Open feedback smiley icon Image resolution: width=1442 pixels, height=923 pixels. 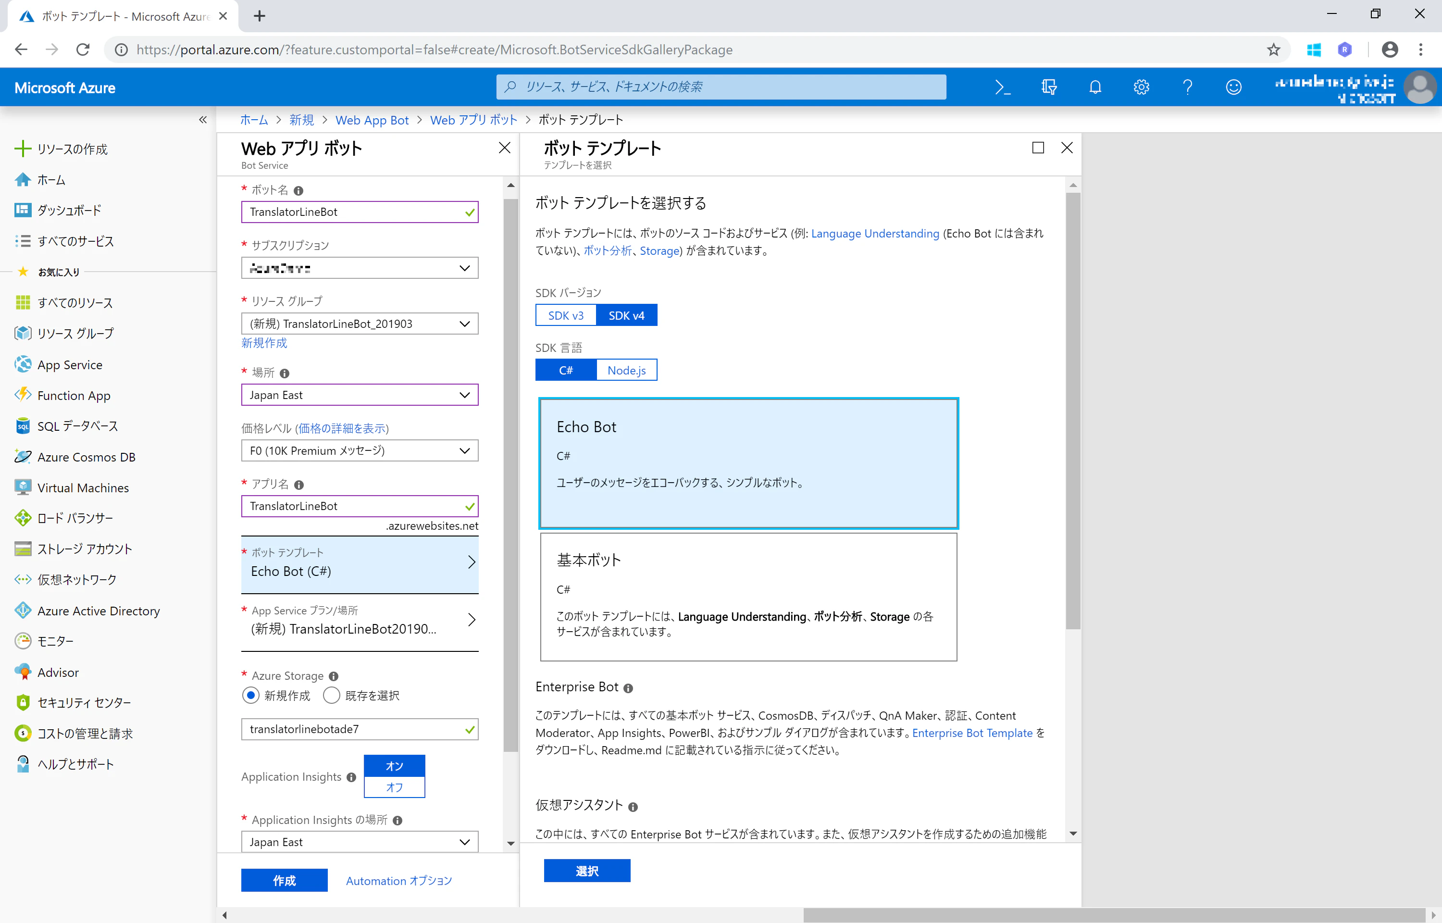pyautogui.click(x=1233, y=87)
